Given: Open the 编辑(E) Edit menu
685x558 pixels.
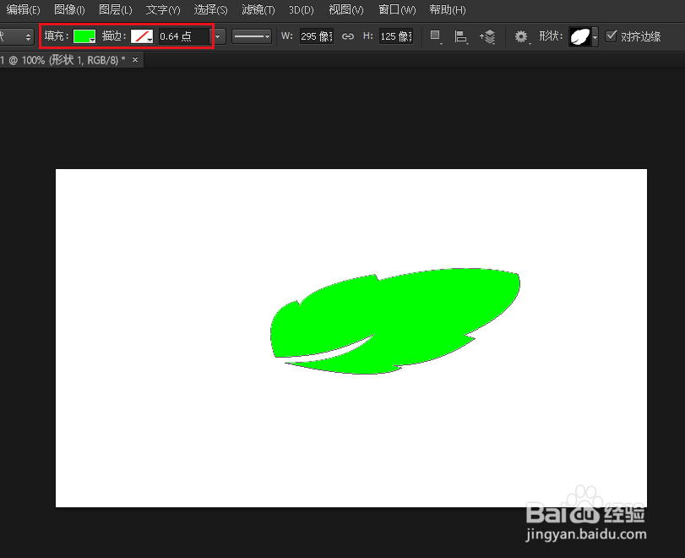Looking at the screenshot, I should [23, 9].
